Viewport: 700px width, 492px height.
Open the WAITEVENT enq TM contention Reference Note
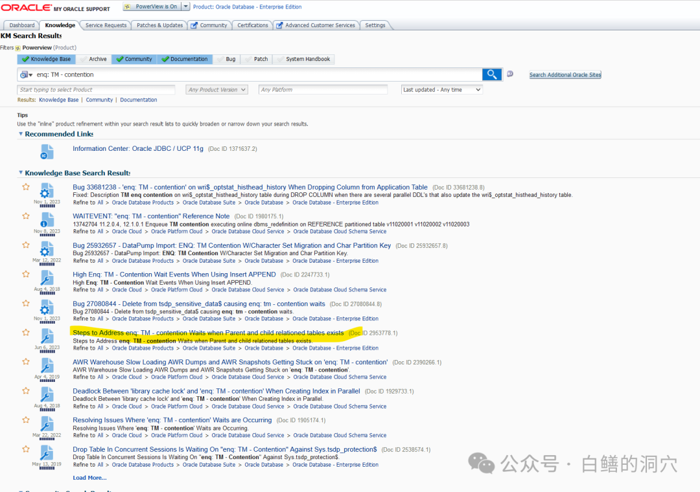(151, 216)
